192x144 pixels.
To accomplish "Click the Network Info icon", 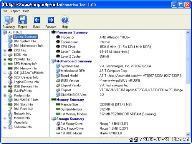I will pyautogui.click(x=10, y=114).
